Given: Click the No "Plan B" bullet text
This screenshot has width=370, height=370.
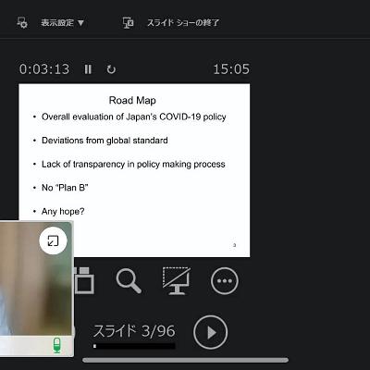Looking at the screenshot, I should point(65,188).
